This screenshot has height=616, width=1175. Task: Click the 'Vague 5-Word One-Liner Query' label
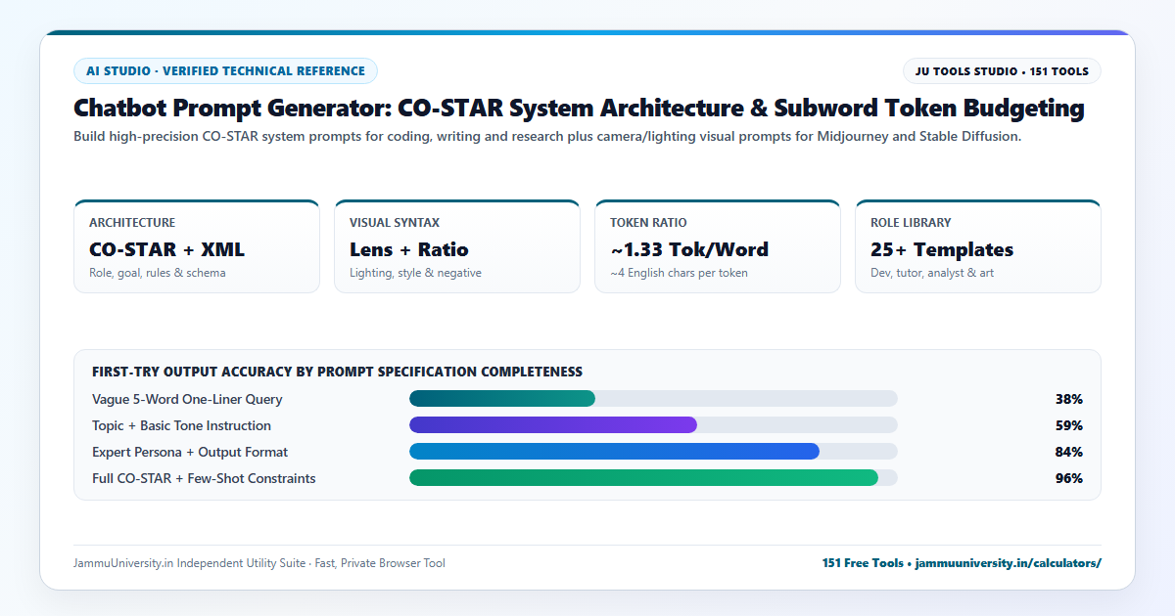tap(187, 399)
